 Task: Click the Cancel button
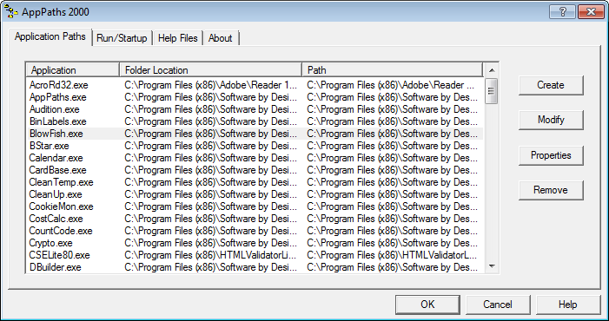498,305
